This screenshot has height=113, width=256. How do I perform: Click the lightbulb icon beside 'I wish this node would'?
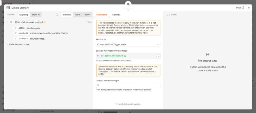[116, 104]
